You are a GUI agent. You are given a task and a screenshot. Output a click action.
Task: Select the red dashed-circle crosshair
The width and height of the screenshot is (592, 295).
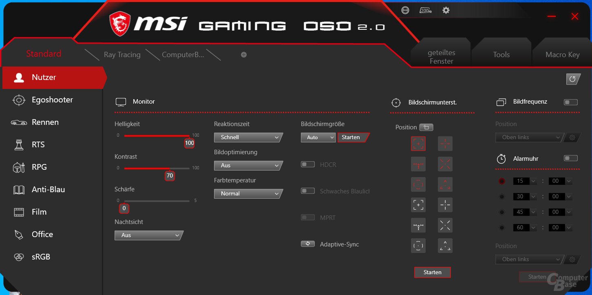(418, 184)
